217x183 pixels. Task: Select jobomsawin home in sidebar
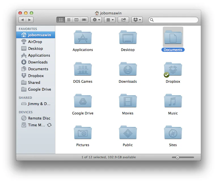tap(35, 35)
